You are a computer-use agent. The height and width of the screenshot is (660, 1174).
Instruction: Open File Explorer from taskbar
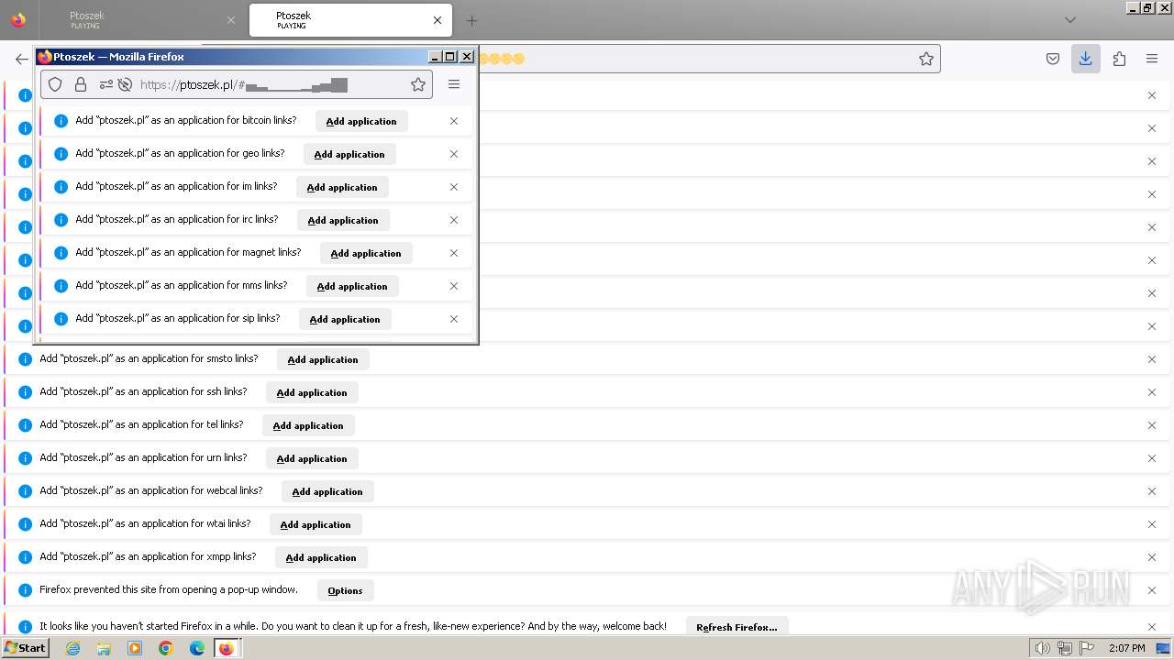coord(104,648)
